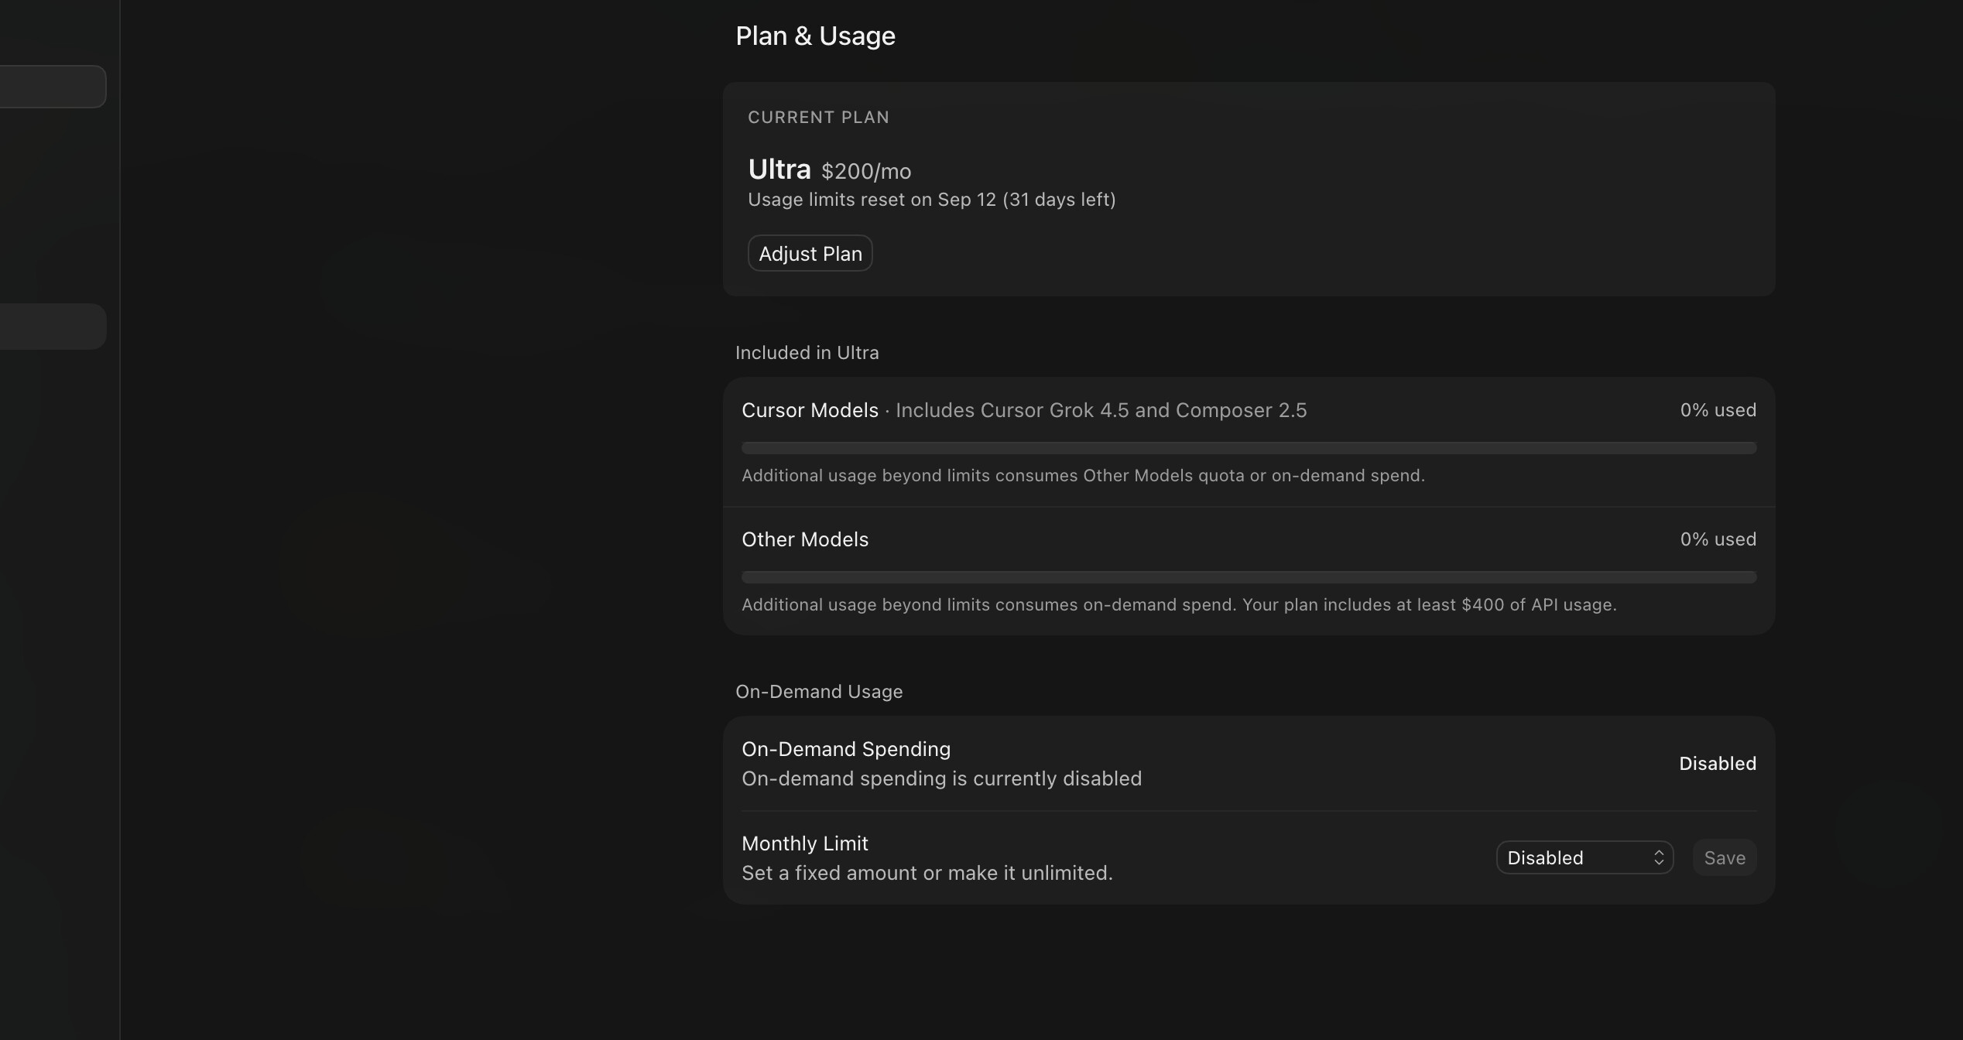Click the Other Models quota overflow note
The height and width of the screenshot is (1040, 1963).
tap(1083, 476)
